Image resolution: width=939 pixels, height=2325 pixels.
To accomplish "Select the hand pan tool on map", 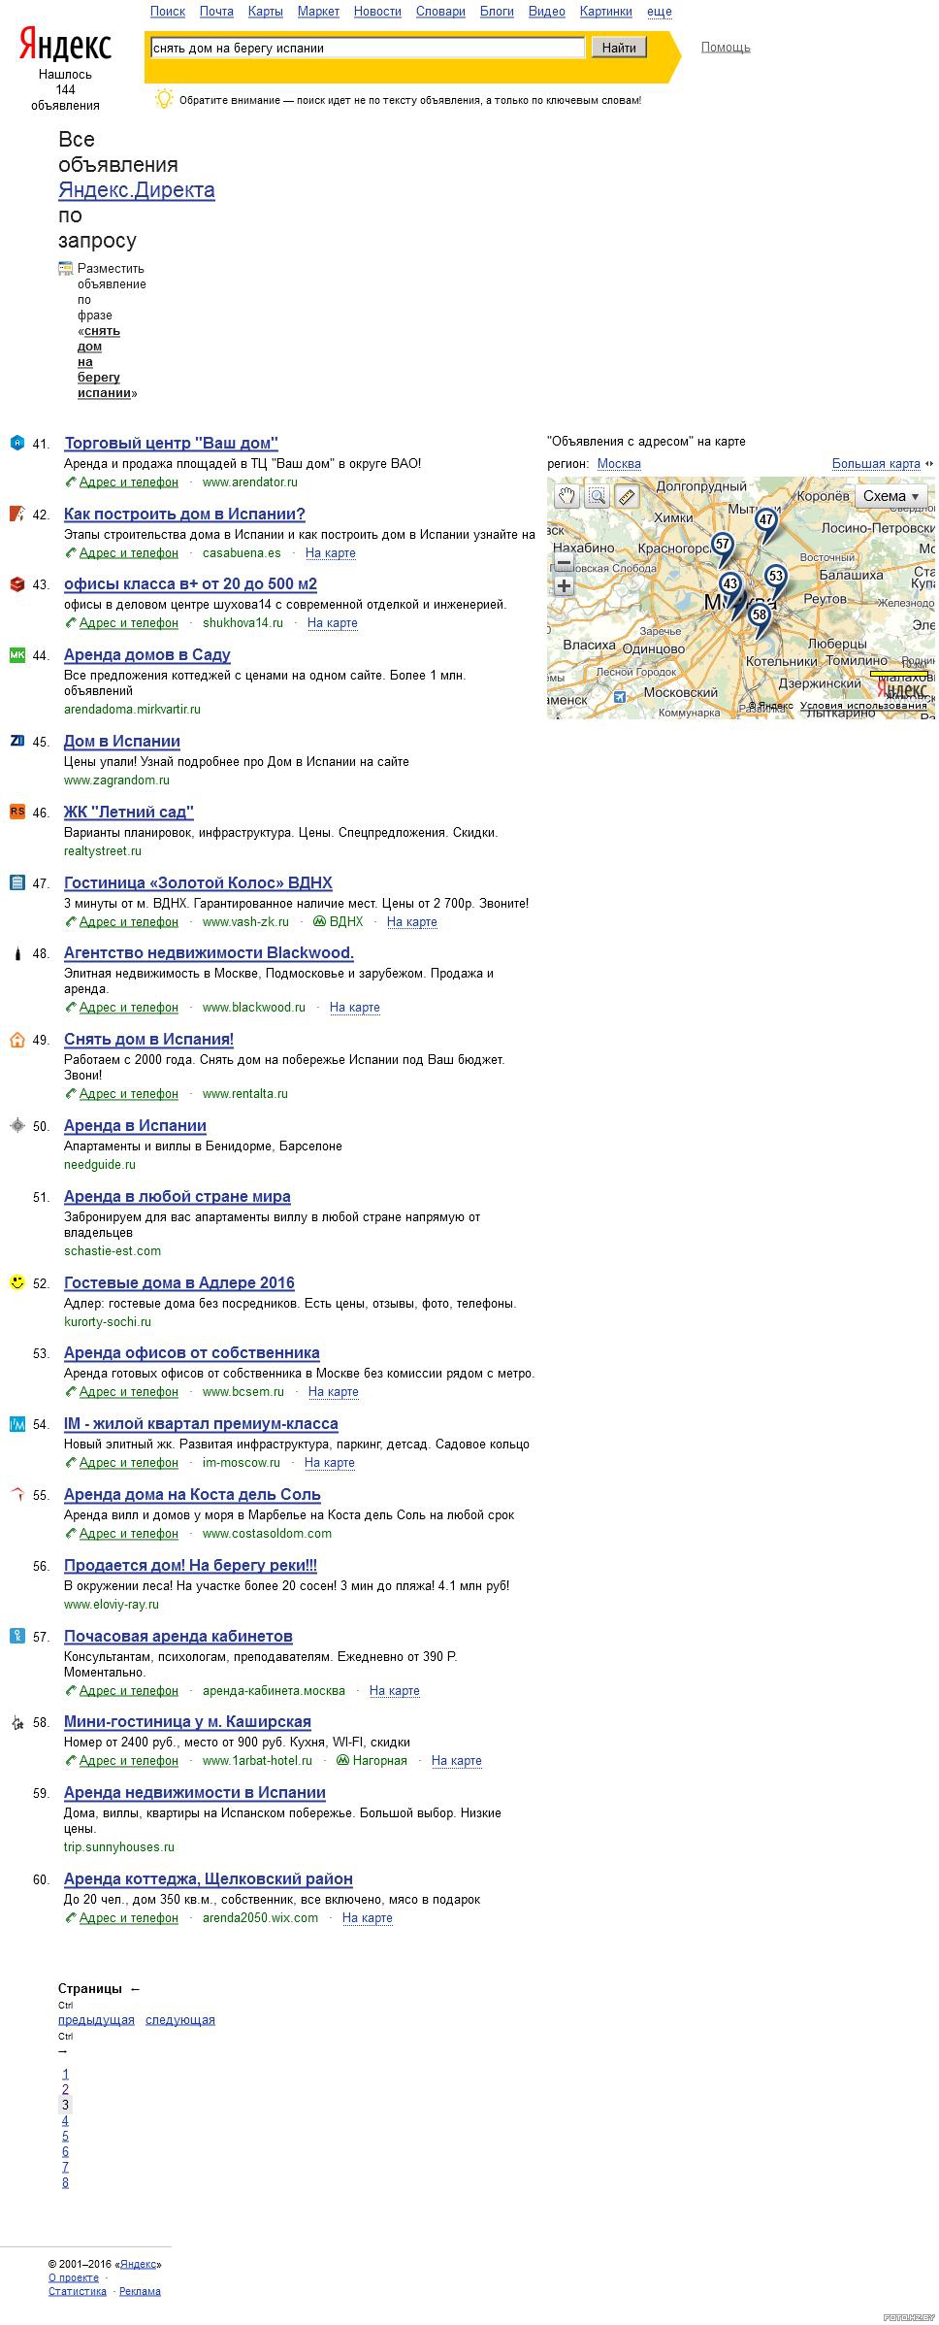I will (567, 496).
